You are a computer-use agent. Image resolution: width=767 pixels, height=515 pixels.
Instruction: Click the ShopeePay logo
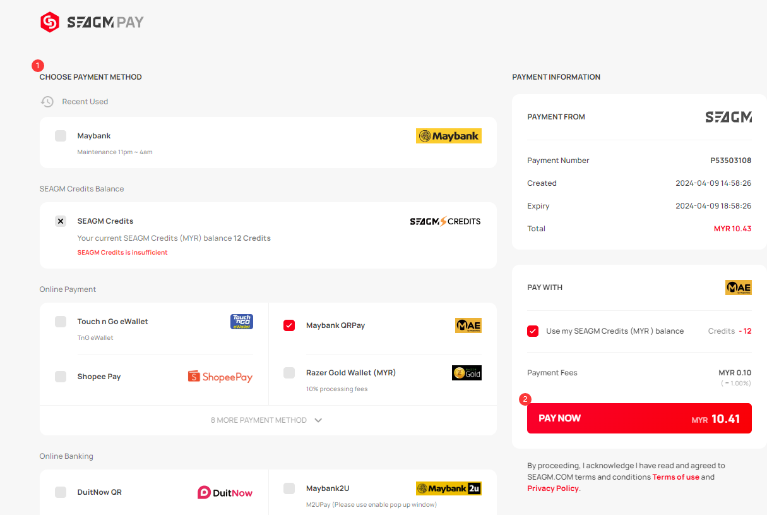click(x=220, y=377)
